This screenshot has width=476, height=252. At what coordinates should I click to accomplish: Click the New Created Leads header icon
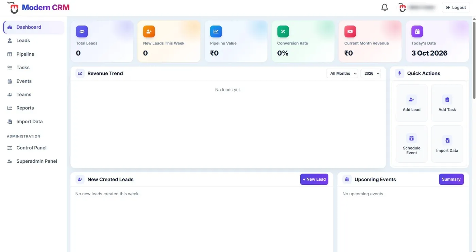[80, 179]
